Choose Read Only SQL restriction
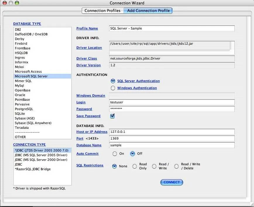The image size is (254, 207). [134, 166]
